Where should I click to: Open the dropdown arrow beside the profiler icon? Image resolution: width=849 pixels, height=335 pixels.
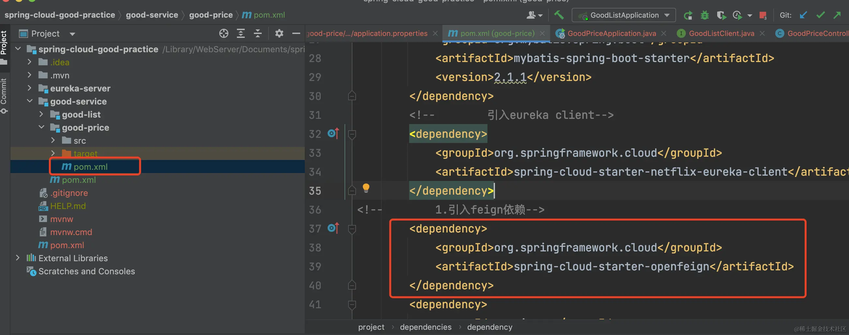749,15
